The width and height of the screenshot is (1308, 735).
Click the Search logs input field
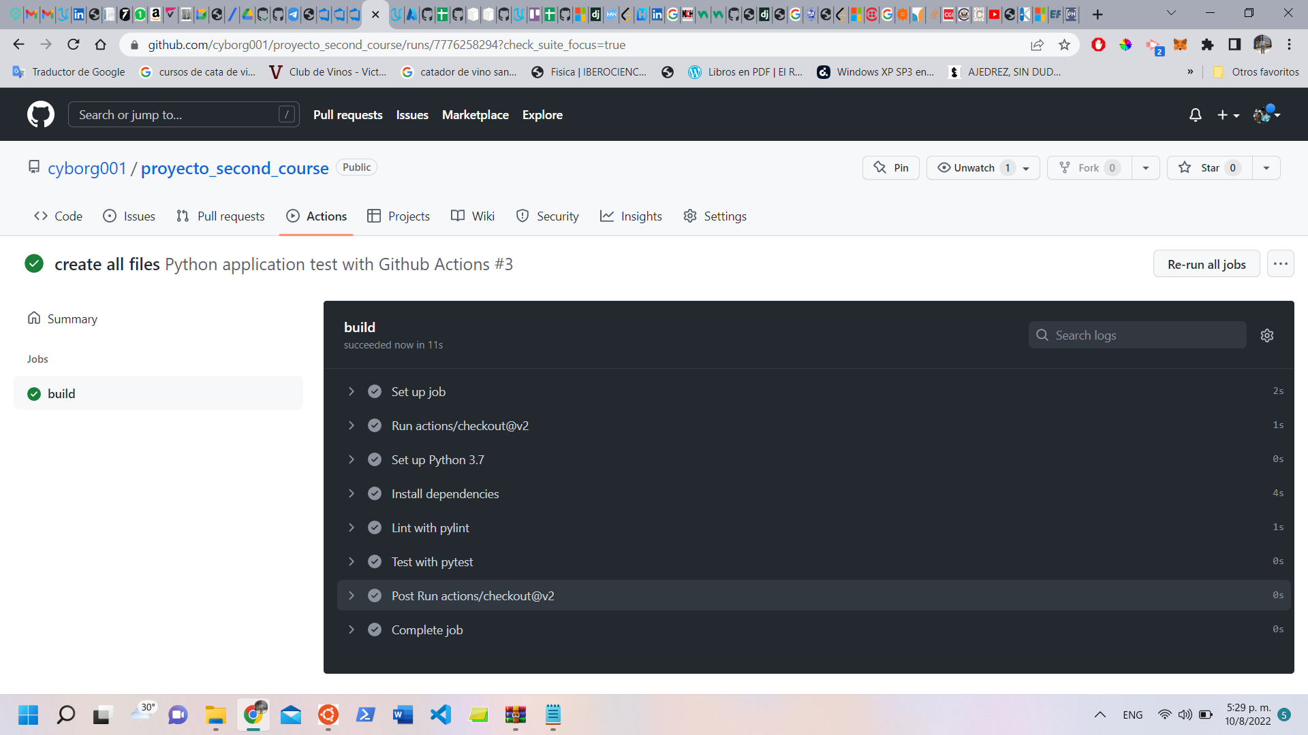coord(1137,335)
